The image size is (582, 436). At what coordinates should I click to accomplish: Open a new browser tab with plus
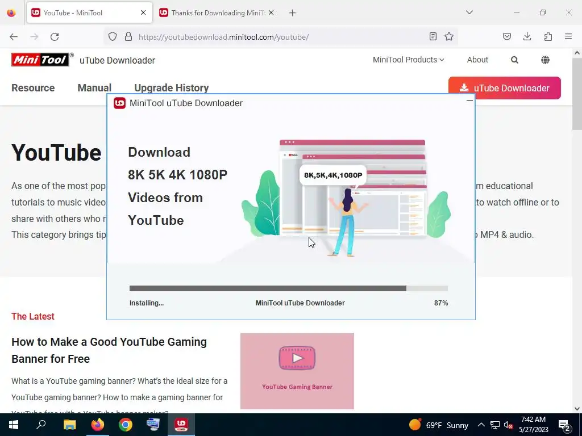click(293, 13)
